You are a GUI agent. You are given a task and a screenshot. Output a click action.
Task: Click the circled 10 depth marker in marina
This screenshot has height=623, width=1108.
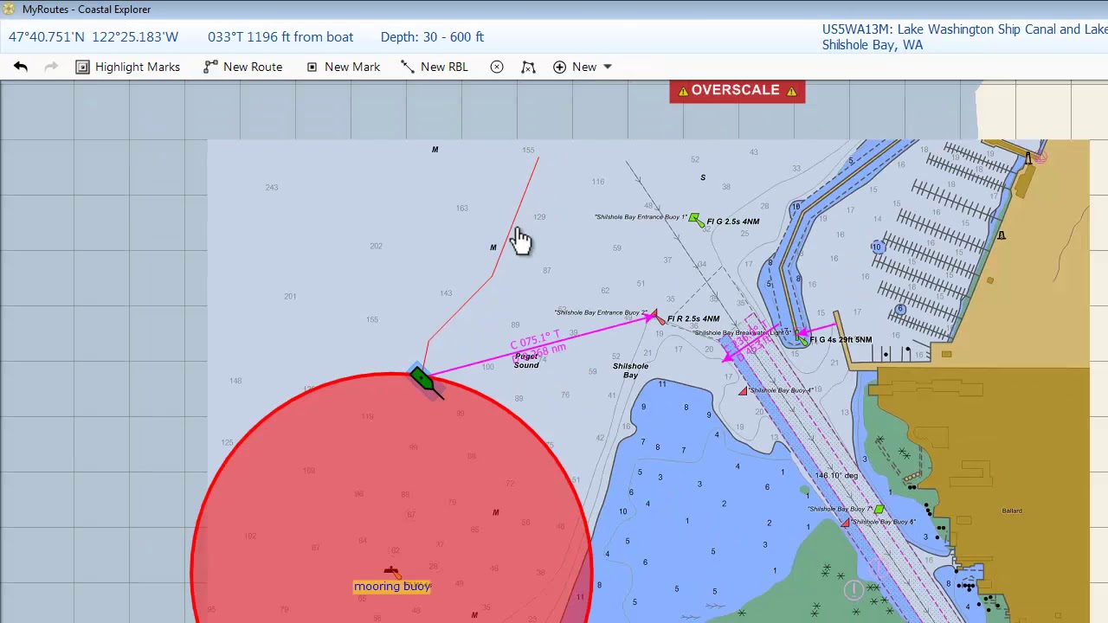point(877,247)
